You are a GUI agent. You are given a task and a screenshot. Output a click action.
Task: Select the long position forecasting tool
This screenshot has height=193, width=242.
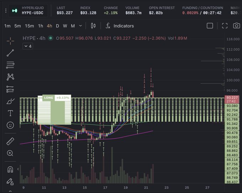pos(10,89)
